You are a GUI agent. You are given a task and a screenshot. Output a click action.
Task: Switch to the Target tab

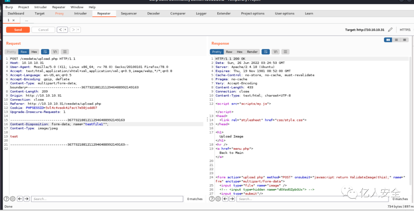(x=39, y=13)
